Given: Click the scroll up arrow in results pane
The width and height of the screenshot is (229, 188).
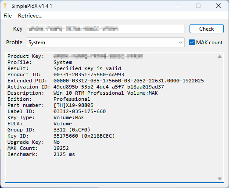Looking at the screenshot, I should click(220, 57).
